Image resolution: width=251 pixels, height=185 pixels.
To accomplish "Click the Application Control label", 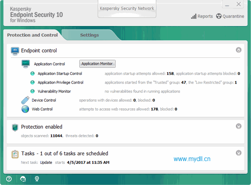I will (49, 64).
